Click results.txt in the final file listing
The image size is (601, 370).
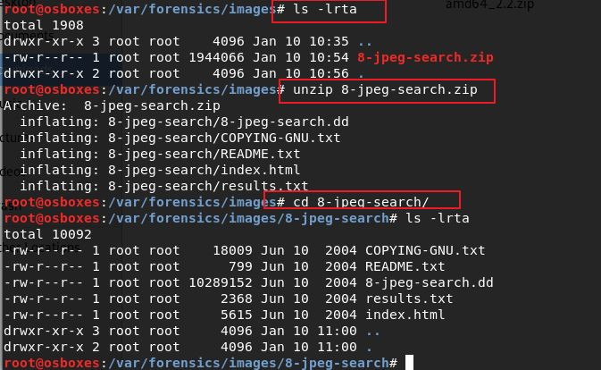409,299
